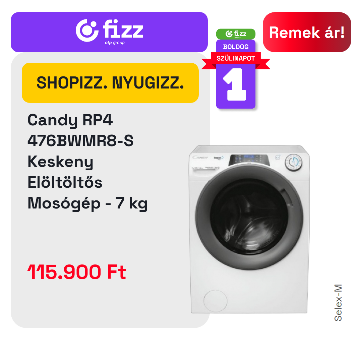
Task: Click the BOLDOG label on the badge
Action: (236, 47)
